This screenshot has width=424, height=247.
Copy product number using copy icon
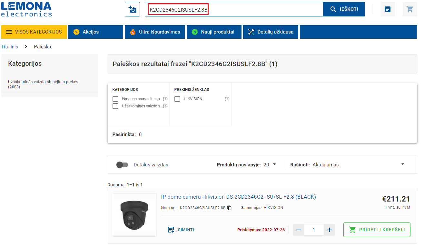[x=230, y=208]
